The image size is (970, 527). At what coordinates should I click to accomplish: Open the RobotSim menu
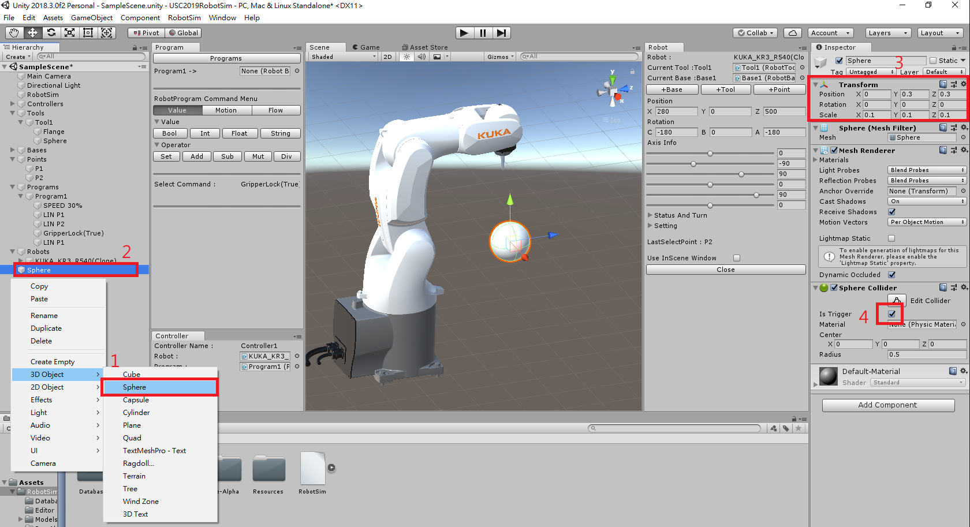pyautogui.click(x=184, y=18)
